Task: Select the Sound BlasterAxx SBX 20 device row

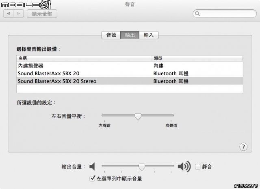Action: (x=130, y=73)
